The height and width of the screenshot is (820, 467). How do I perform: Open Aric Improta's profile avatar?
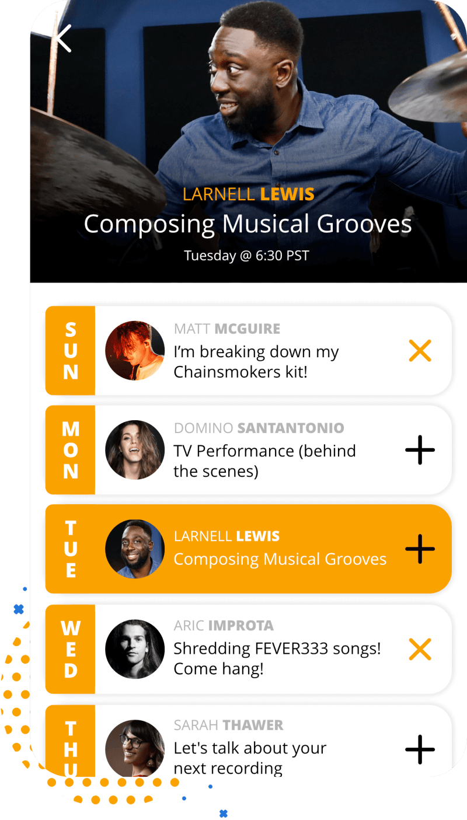click(x=135, y=649)
